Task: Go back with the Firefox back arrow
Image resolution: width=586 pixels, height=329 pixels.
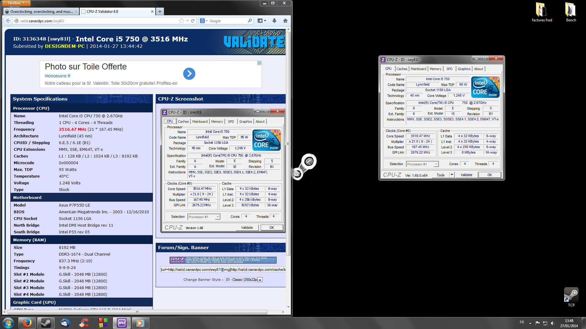Action: point(8,21)
